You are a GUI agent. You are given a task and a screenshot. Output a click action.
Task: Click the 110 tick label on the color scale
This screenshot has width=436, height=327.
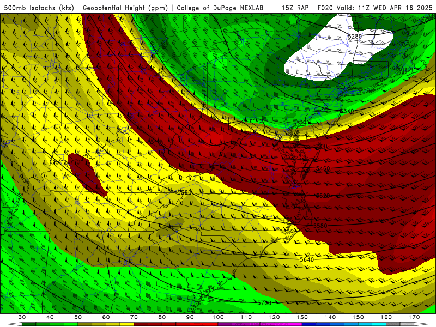tap(246, 317)
